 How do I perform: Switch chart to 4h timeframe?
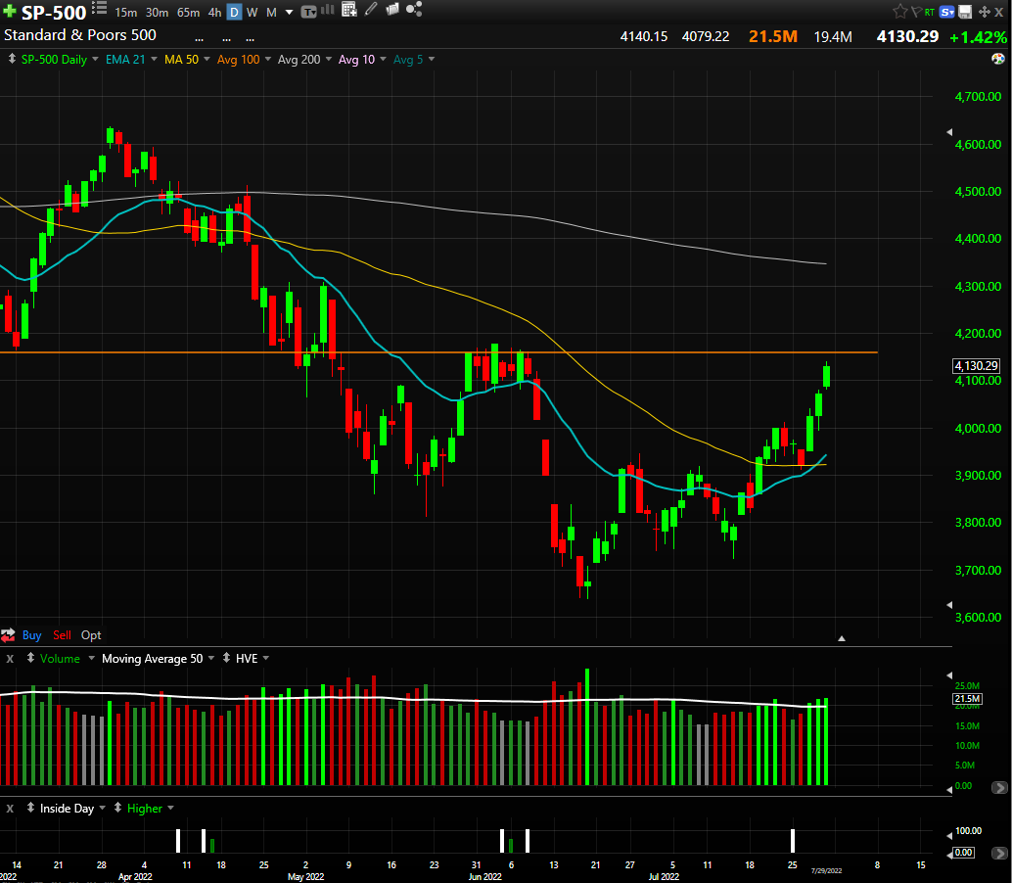tap(214, 13)
